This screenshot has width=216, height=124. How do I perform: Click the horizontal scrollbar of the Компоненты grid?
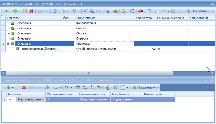pos(89,73)
